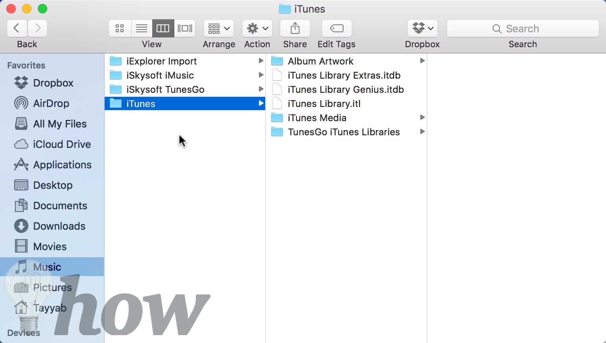This screenshot has height=343, width=606.
Task: Select the Album Artwork folder
Action: (x=346, y=61)
